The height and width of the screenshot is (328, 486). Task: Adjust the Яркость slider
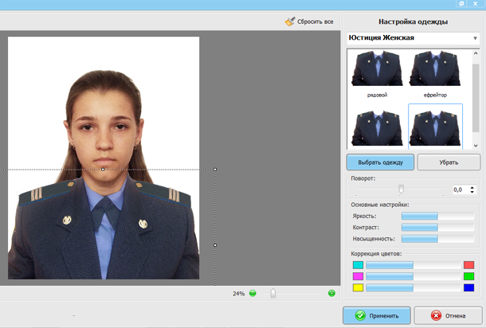(x=437, y=216)
